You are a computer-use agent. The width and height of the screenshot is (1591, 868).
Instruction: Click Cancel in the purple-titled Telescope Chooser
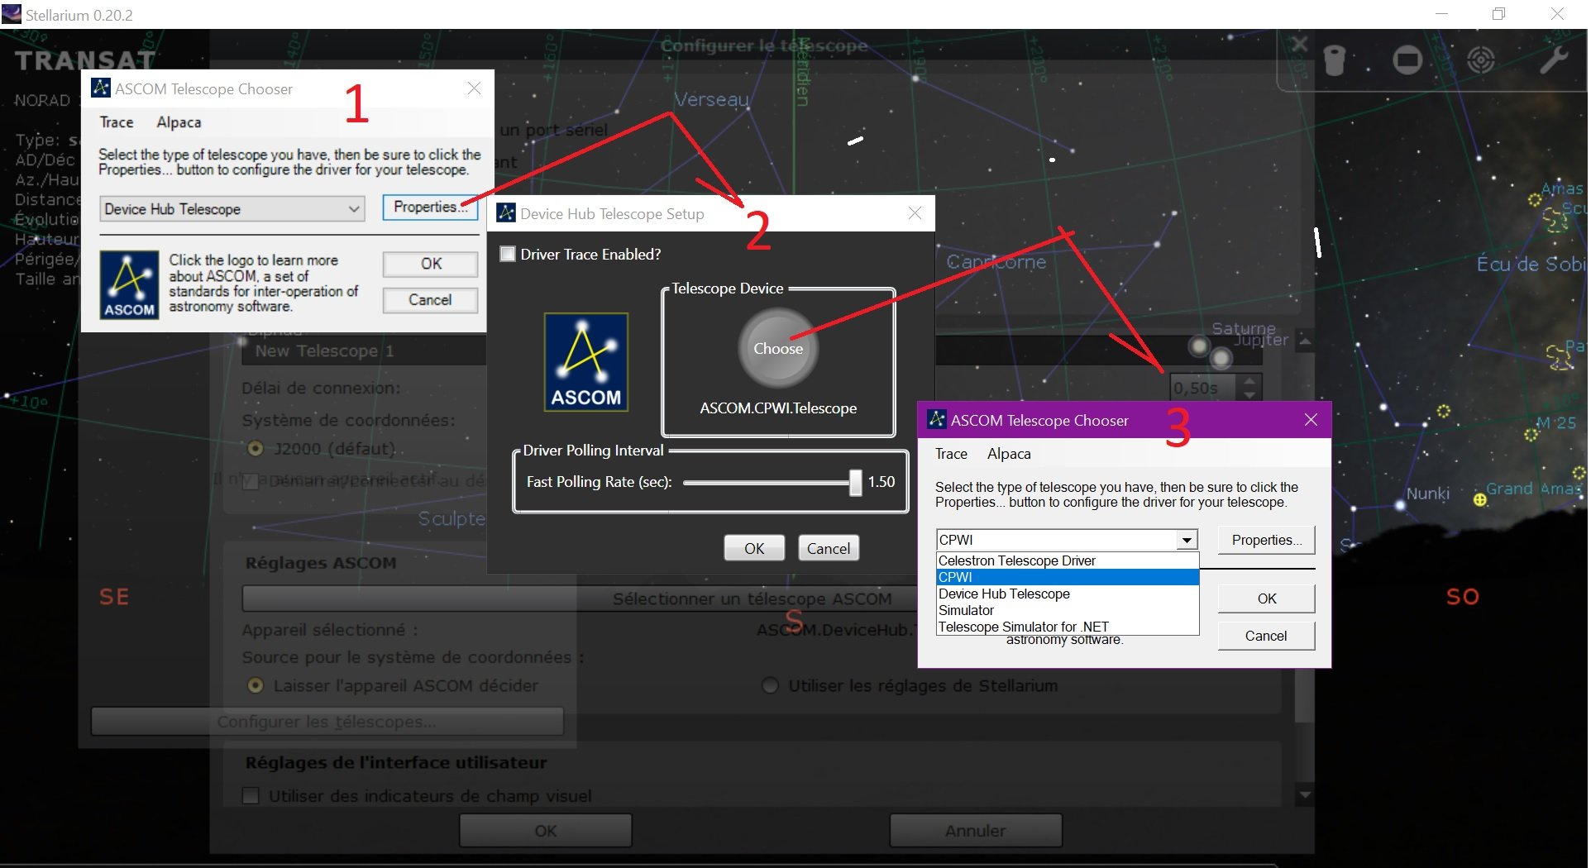tap(1266, 636)
